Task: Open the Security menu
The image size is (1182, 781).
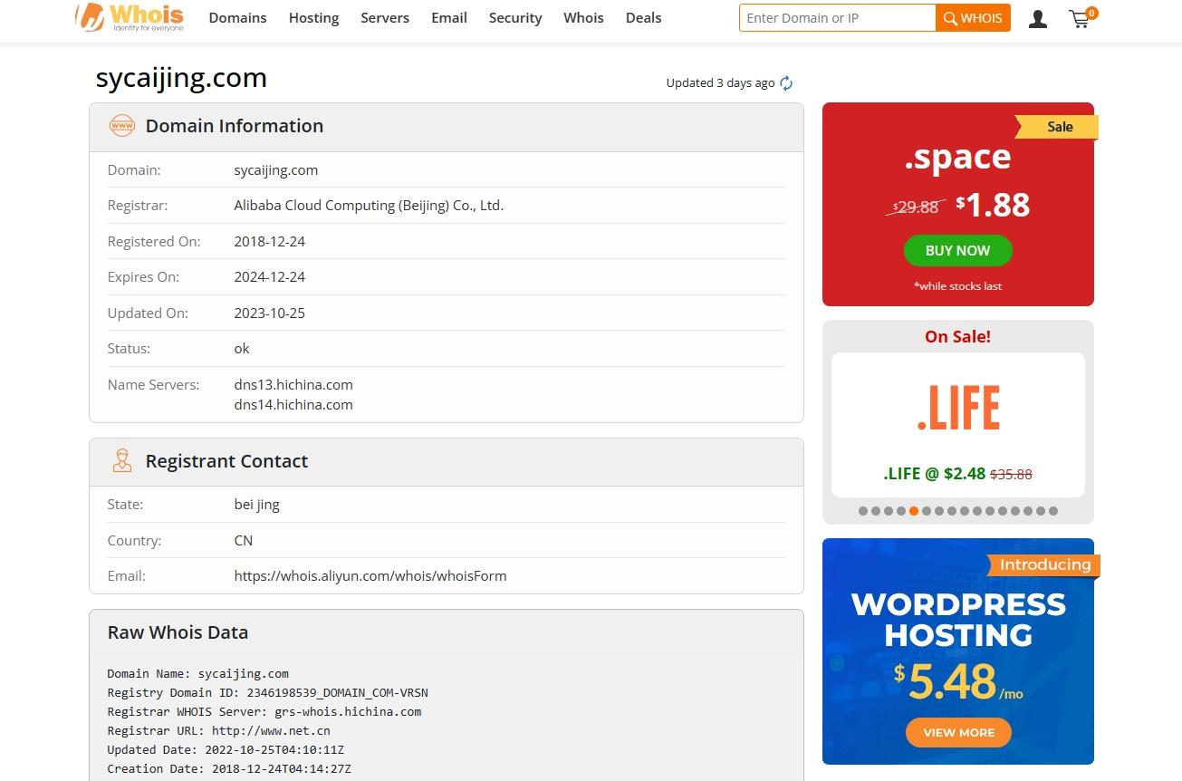Action: tap(515, 17)
